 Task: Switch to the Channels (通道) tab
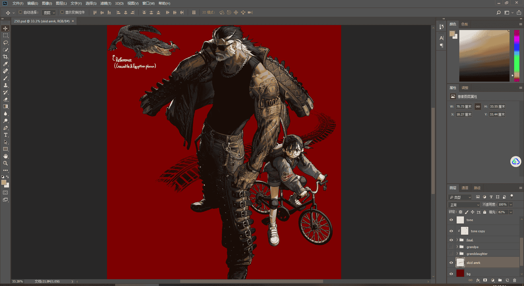click(465, 188)
